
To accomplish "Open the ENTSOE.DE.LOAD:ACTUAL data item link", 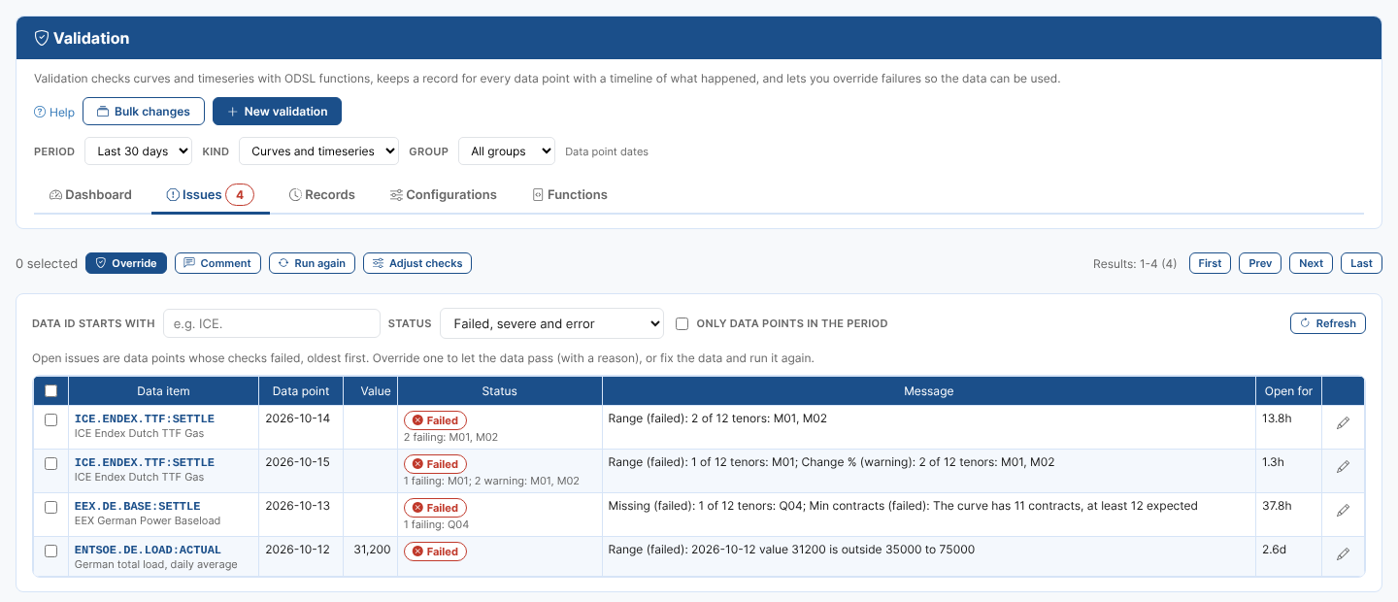I will [x=148, y=550].
